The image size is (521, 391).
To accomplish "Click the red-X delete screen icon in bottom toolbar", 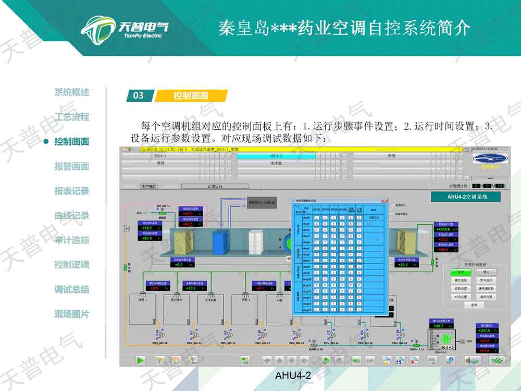I will (x=414, y=360).
